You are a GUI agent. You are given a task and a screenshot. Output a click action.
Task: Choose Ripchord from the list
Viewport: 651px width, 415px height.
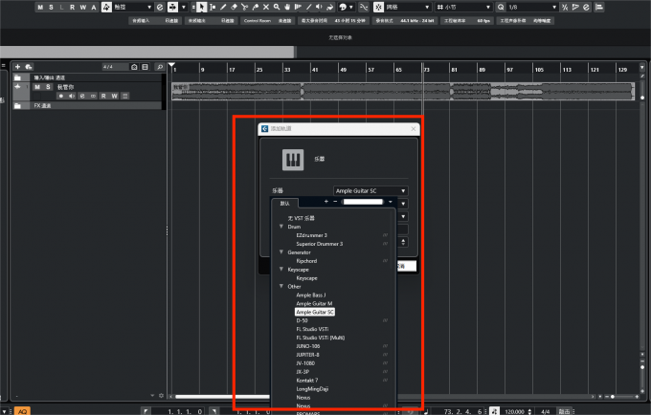tap(306, 261)
